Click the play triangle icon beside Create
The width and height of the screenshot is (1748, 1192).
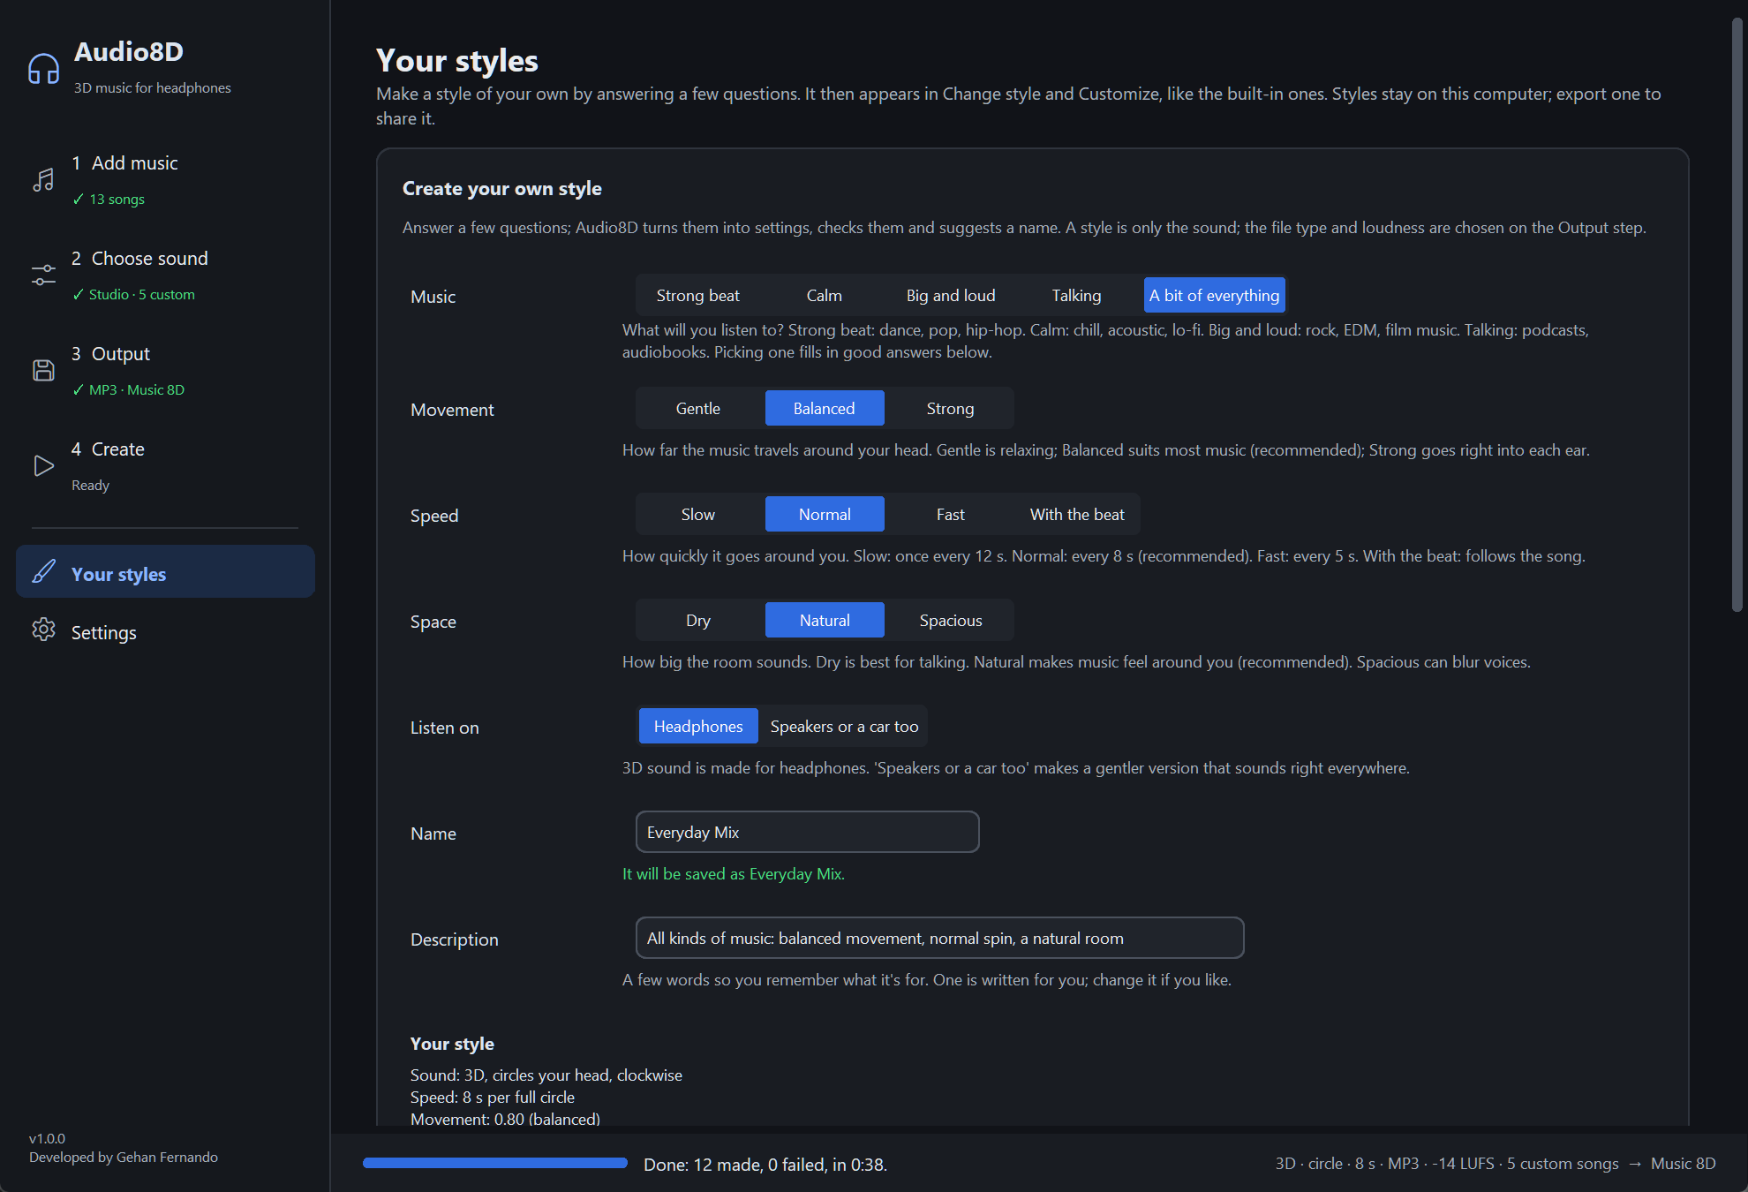43,466
